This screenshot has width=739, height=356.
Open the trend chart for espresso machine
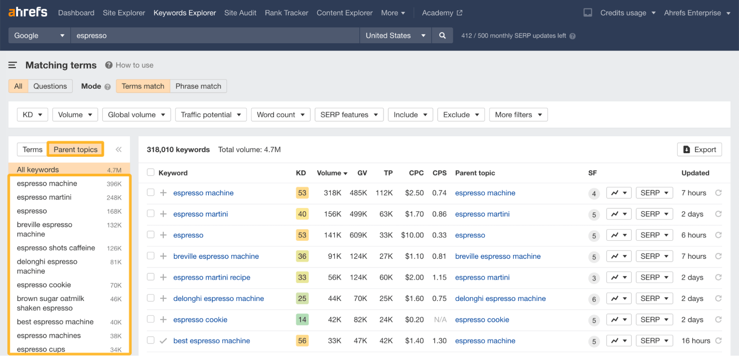pos(618,192)
